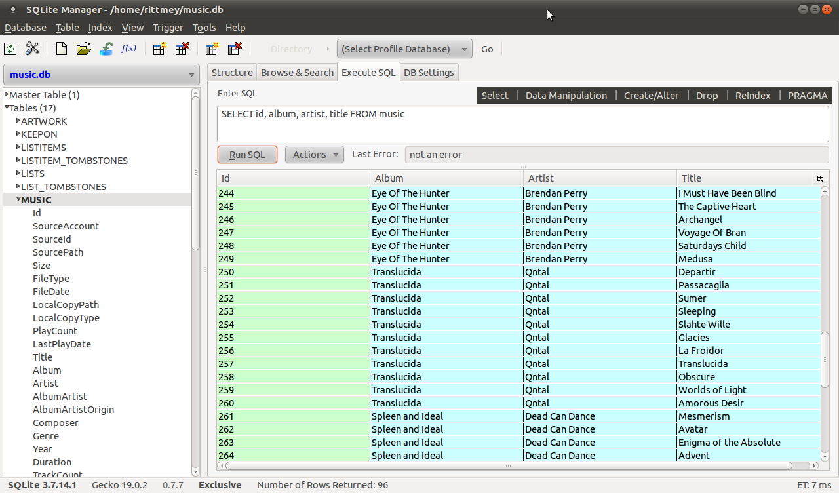Viewport: 839px width, 493px height.
Task: Open SQLite Manager settings via the wrench icon
Action: (x=31, y=49)
